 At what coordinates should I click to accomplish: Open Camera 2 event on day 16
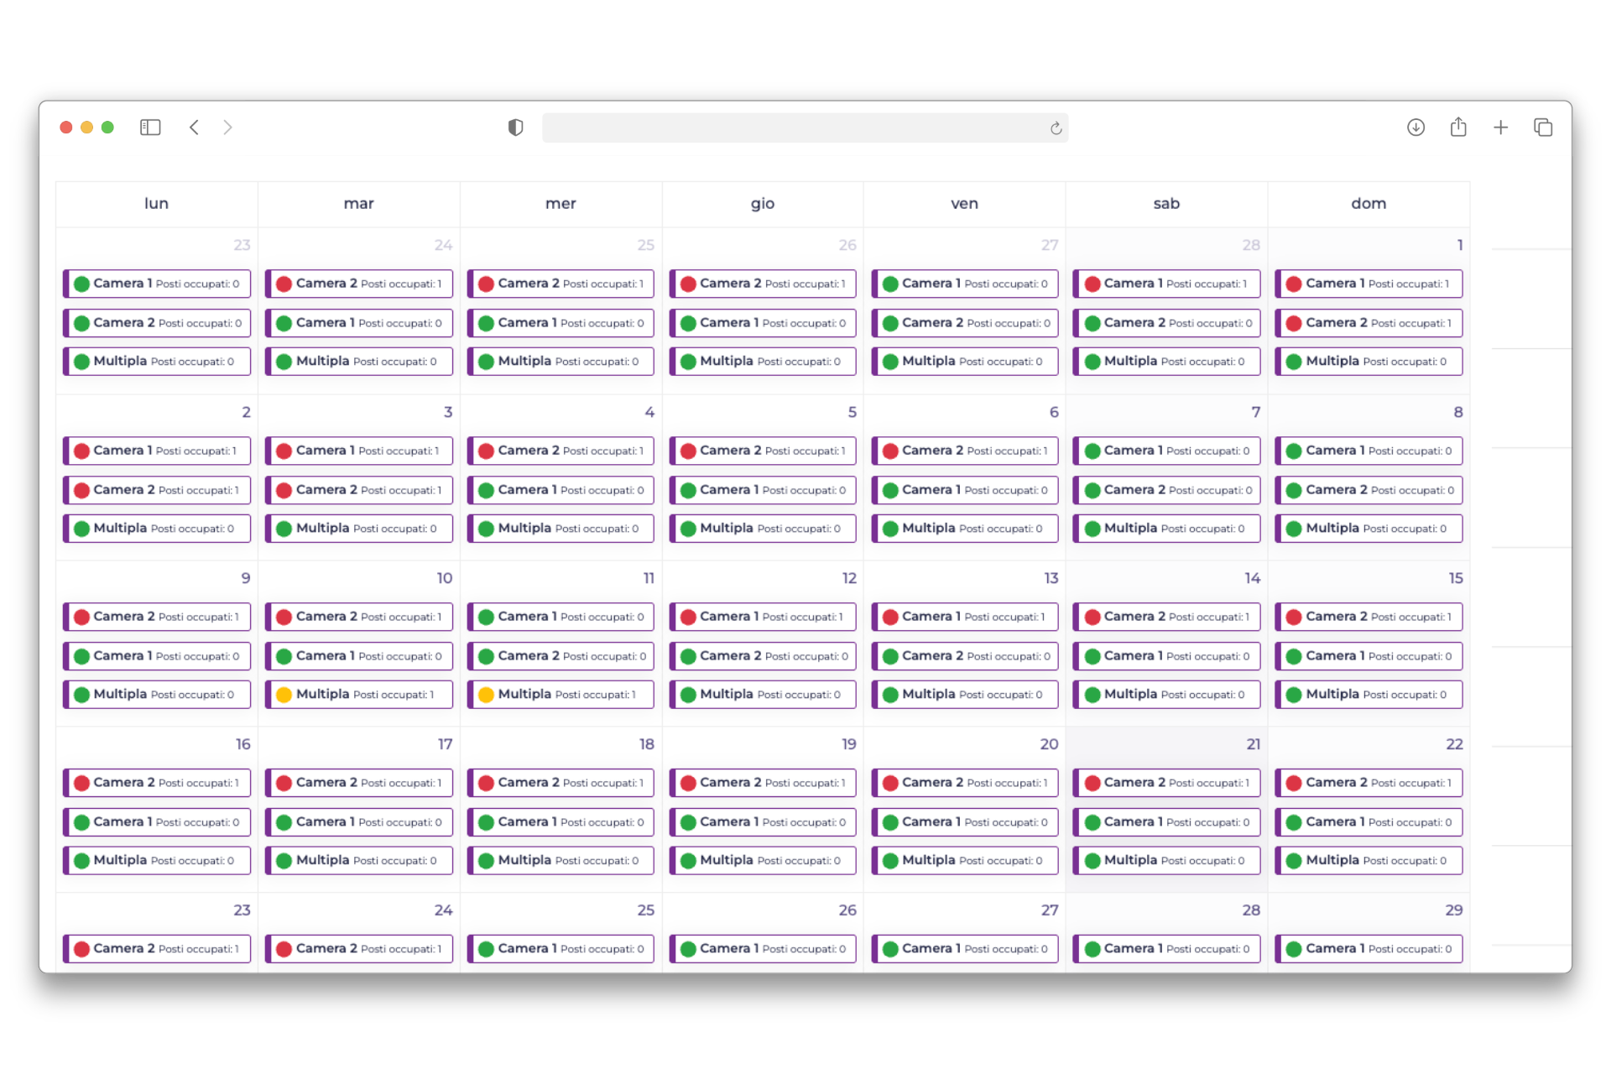pyautogui.click(x=157, y=783)
